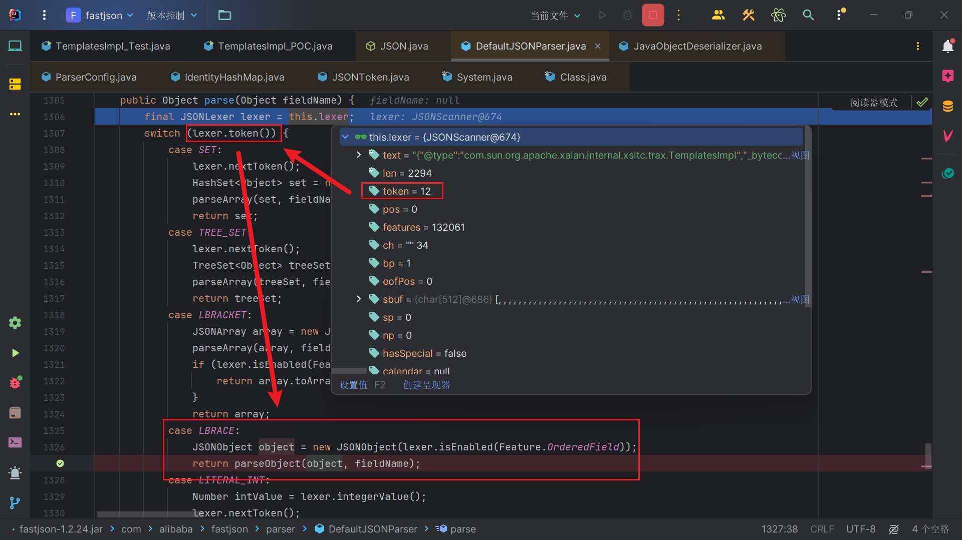The height and width of the screenshot is (540, 962).
Task: Click the open folder icon in toolbar
Action: click(224, 15)
